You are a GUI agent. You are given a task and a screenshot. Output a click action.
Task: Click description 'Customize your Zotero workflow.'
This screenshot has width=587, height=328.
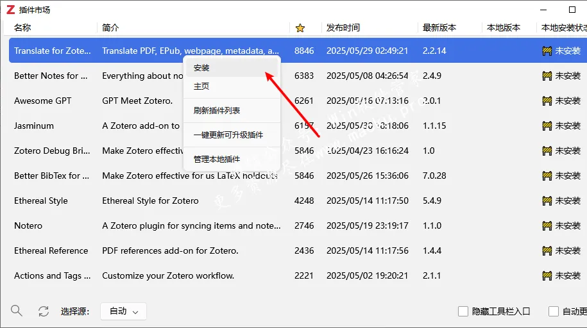coord(168,276)
